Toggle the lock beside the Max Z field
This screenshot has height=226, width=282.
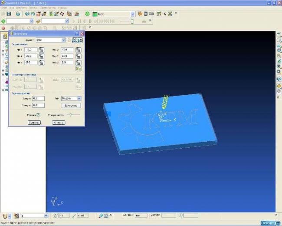tap(78, 63)
